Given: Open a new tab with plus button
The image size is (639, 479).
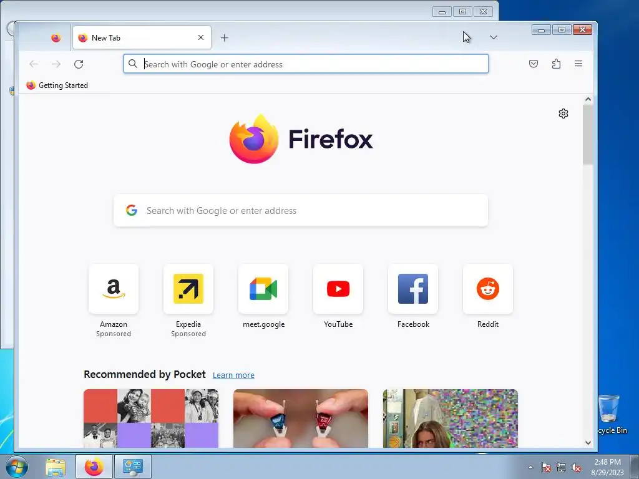Looking at the screenshot, I should [224, 38].
